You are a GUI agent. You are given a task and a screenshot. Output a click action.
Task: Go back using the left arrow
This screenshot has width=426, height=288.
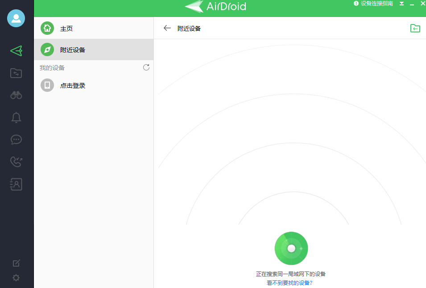[x=167, y=28]
